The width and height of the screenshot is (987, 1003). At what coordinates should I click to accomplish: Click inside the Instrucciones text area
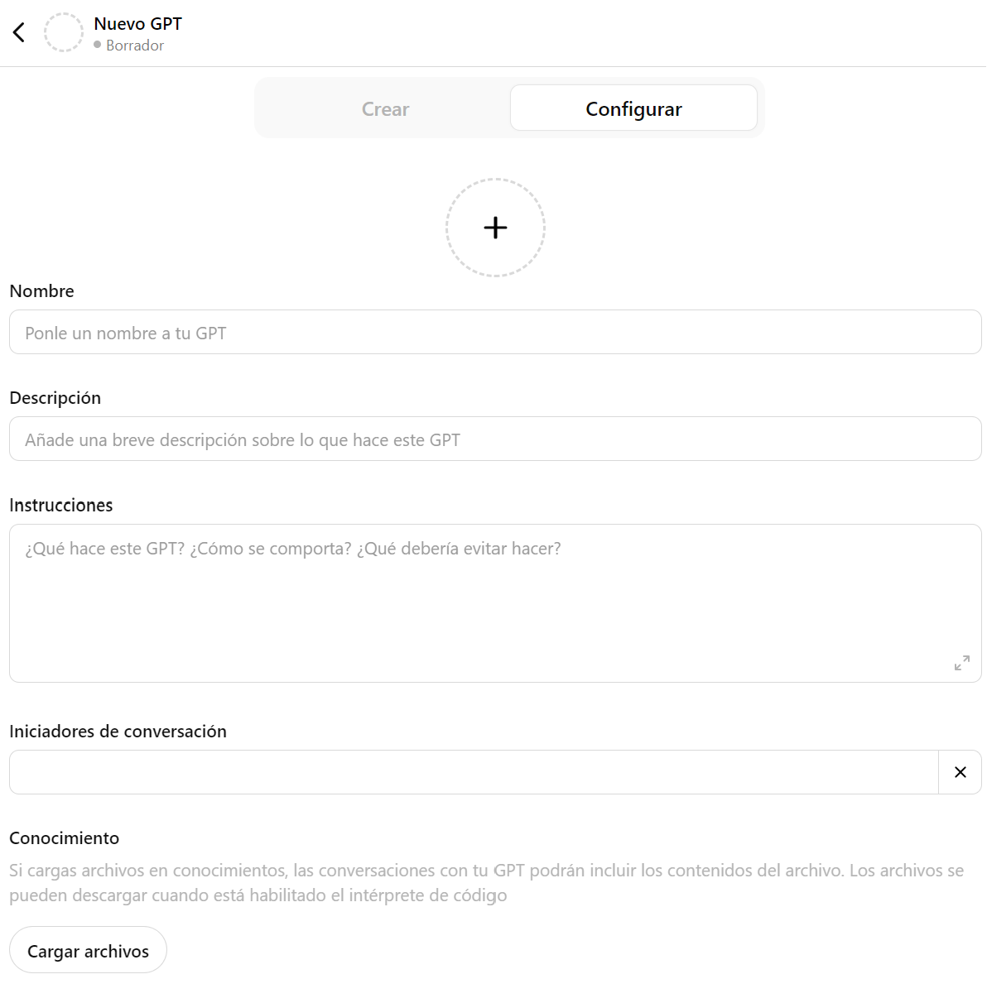(x=495, y=596)
